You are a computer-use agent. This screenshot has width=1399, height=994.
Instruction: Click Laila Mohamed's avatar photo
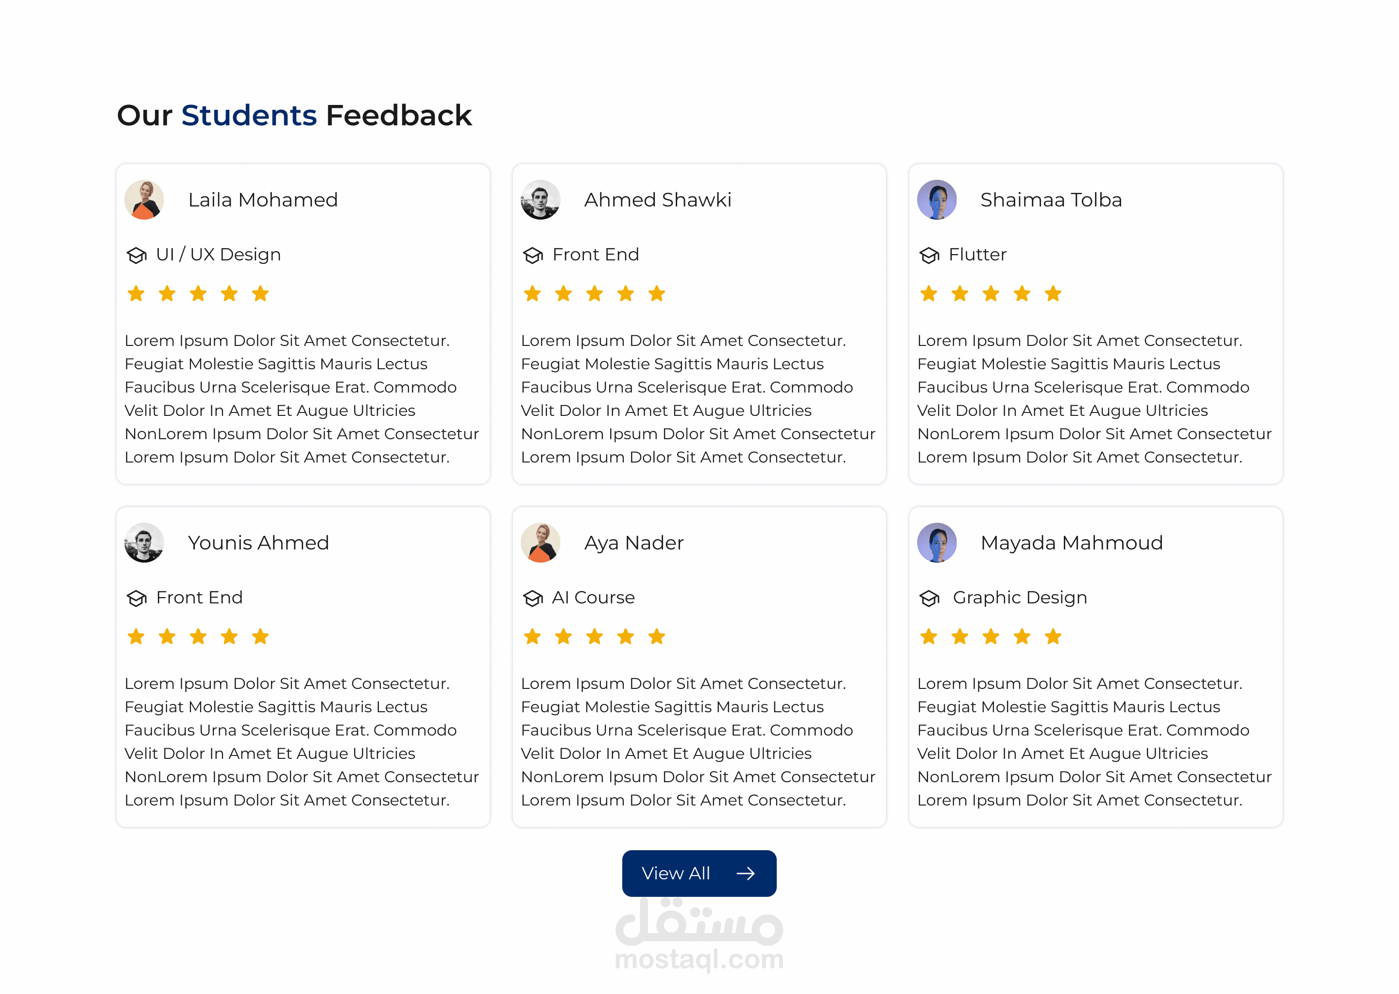pos(144,200)
